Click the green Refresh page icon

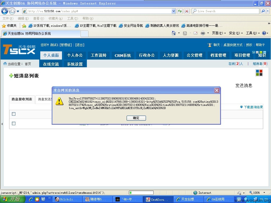tap(180, 11)
